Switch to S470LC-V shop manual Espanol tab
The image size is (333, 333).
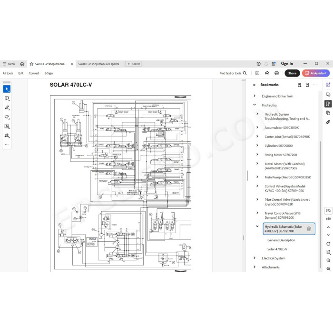pos(99,64)
